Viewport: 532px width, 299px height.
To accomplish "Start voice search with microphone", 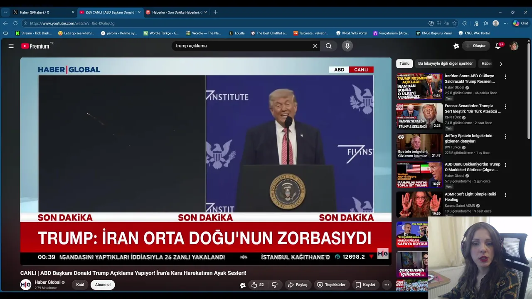I will click(x=347, y=46).
